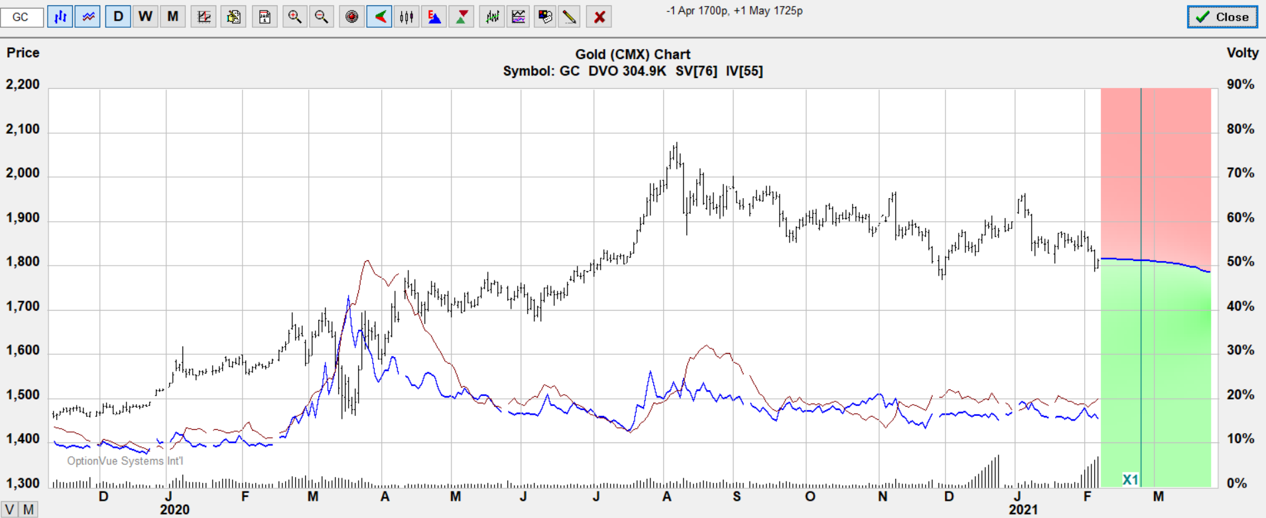This screenshot has width=1266, height=518.
Task: Click the 2,200 price axis label
Action: pos(23,84)
